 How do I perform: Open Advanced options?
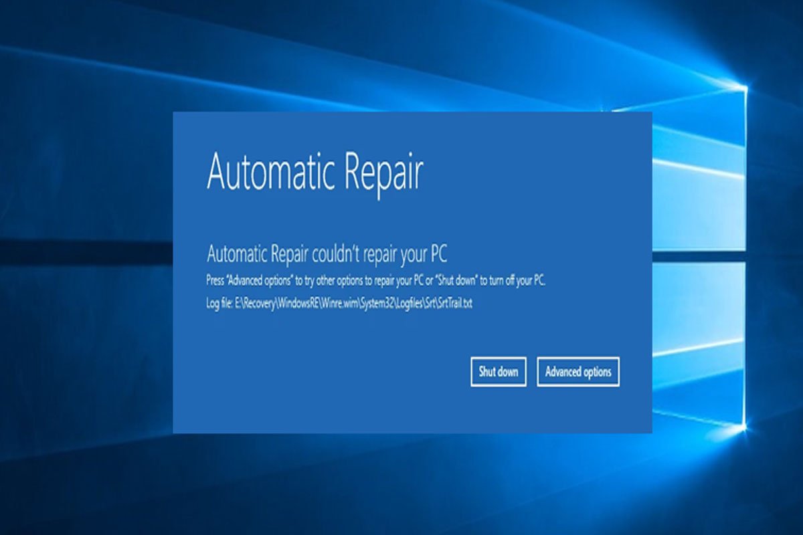(578, 372)
